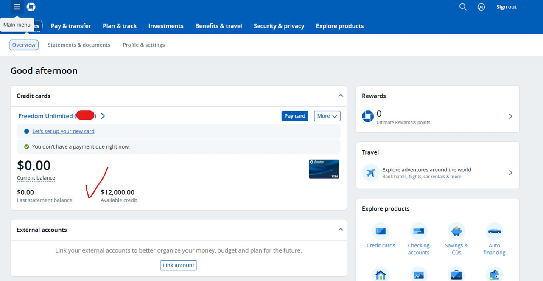543x281 pixels.
Task: Click the green check payment status icon
Action: tap(27, 147)
